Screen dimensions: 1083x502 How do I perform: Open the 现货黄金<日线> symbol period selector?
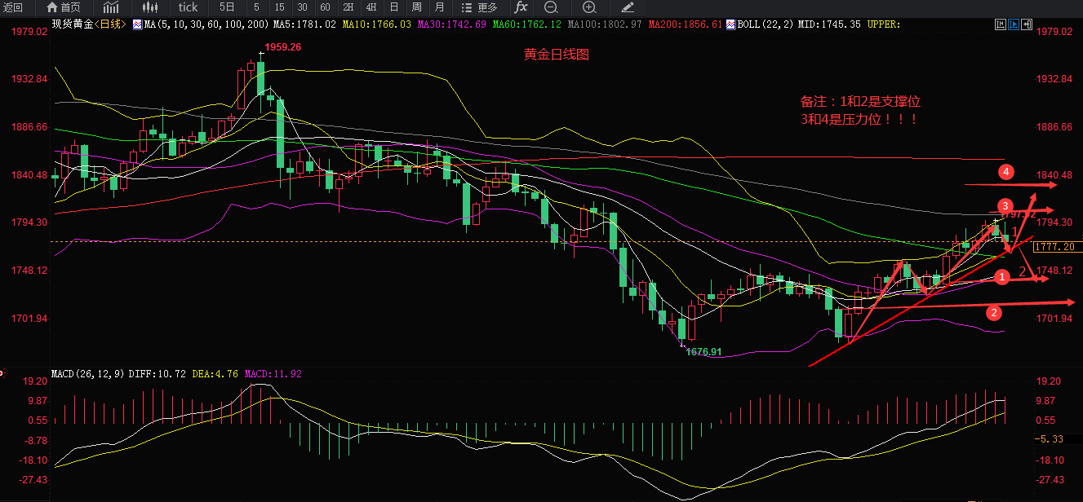pyautogui.click(x=88, y=24)
